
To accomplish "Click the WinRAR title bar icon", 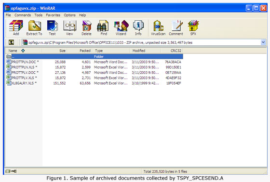I will (x=7, y=8).
